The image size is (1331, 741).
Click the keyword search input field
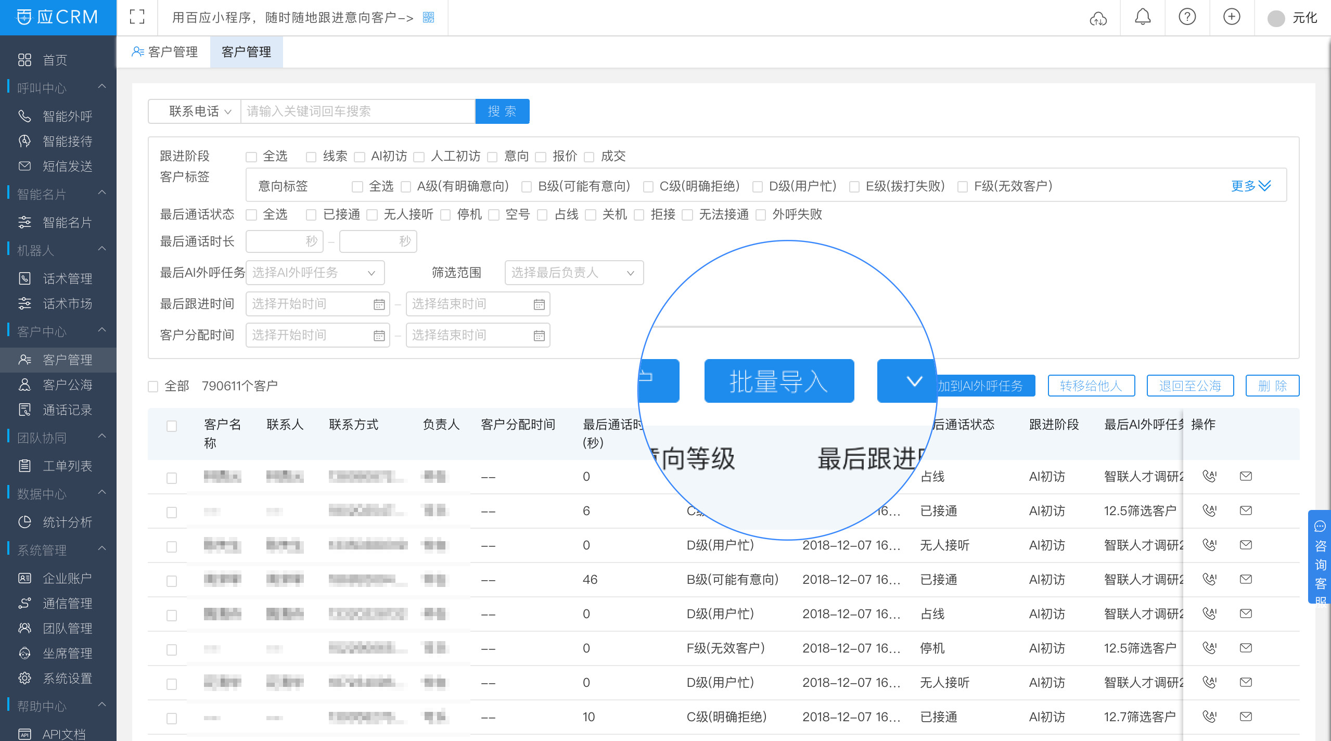[358, 111]
